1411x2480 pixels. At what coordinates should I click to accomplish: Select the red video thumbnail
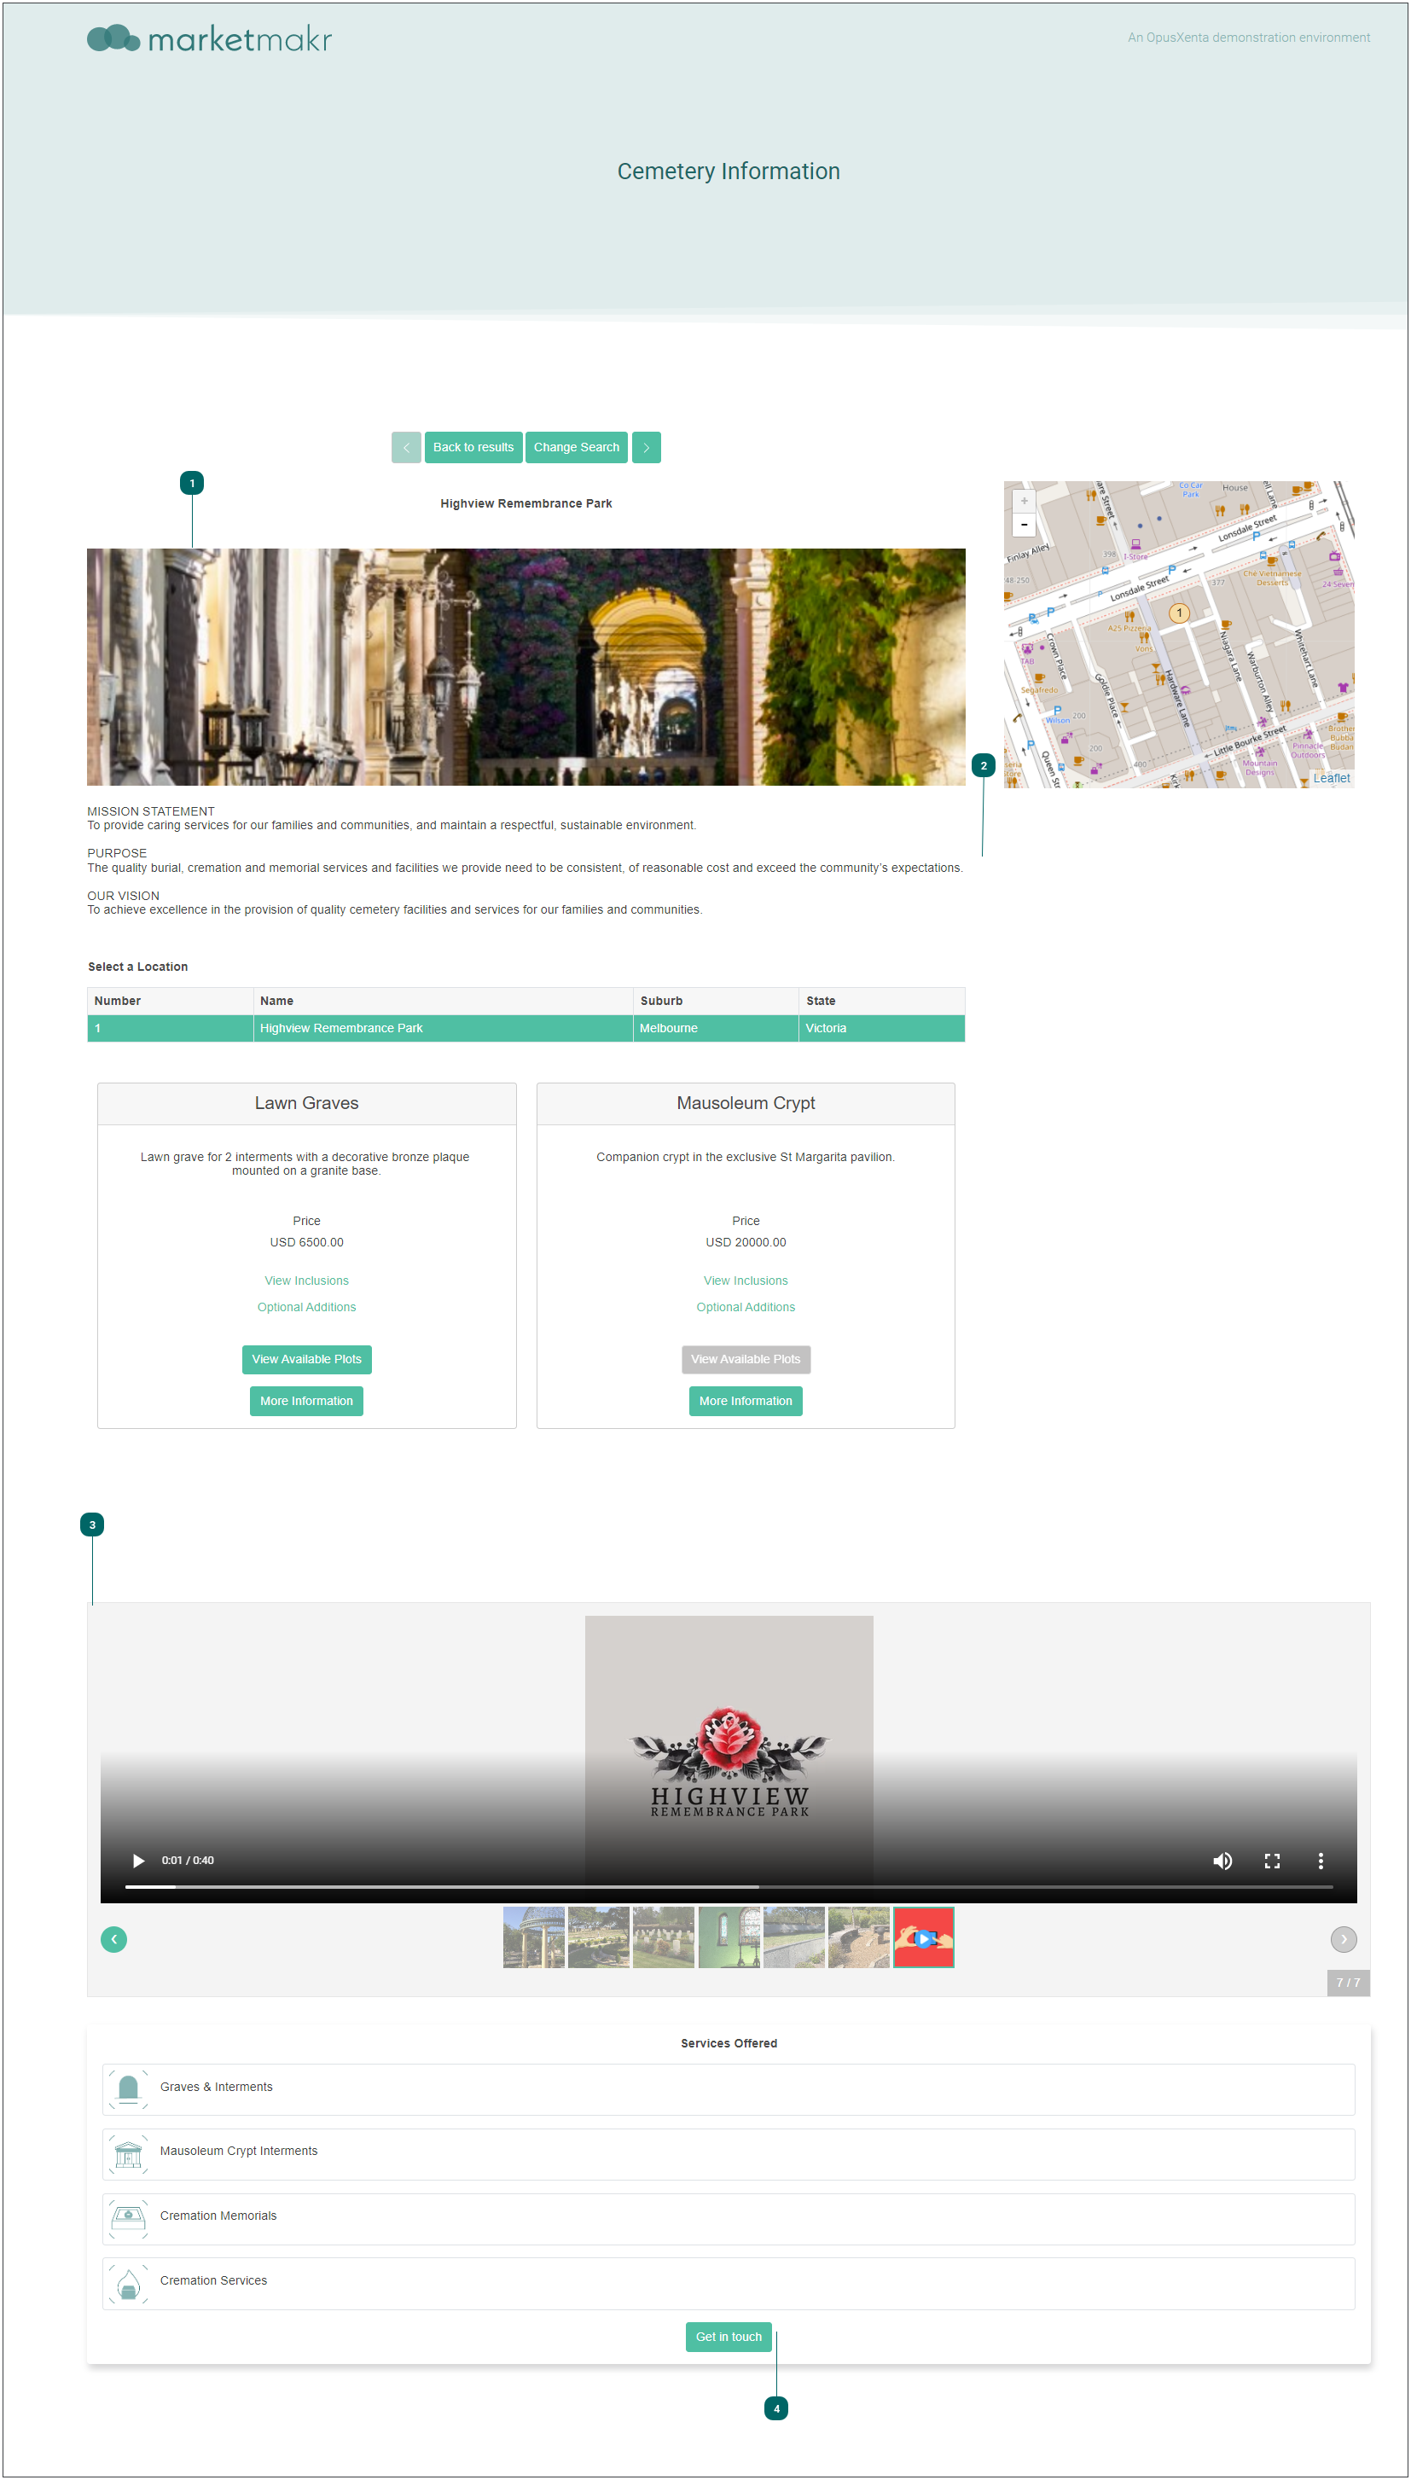pos(924,1938)
